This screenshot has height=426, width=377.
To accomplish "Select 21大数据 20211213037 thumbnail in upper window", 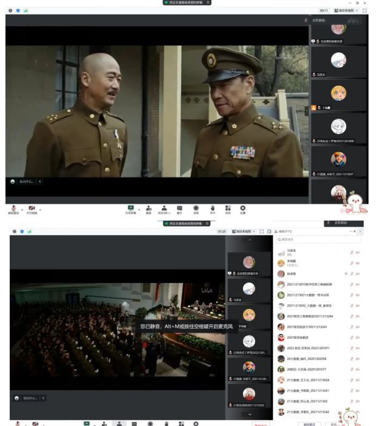I will 339,162.
